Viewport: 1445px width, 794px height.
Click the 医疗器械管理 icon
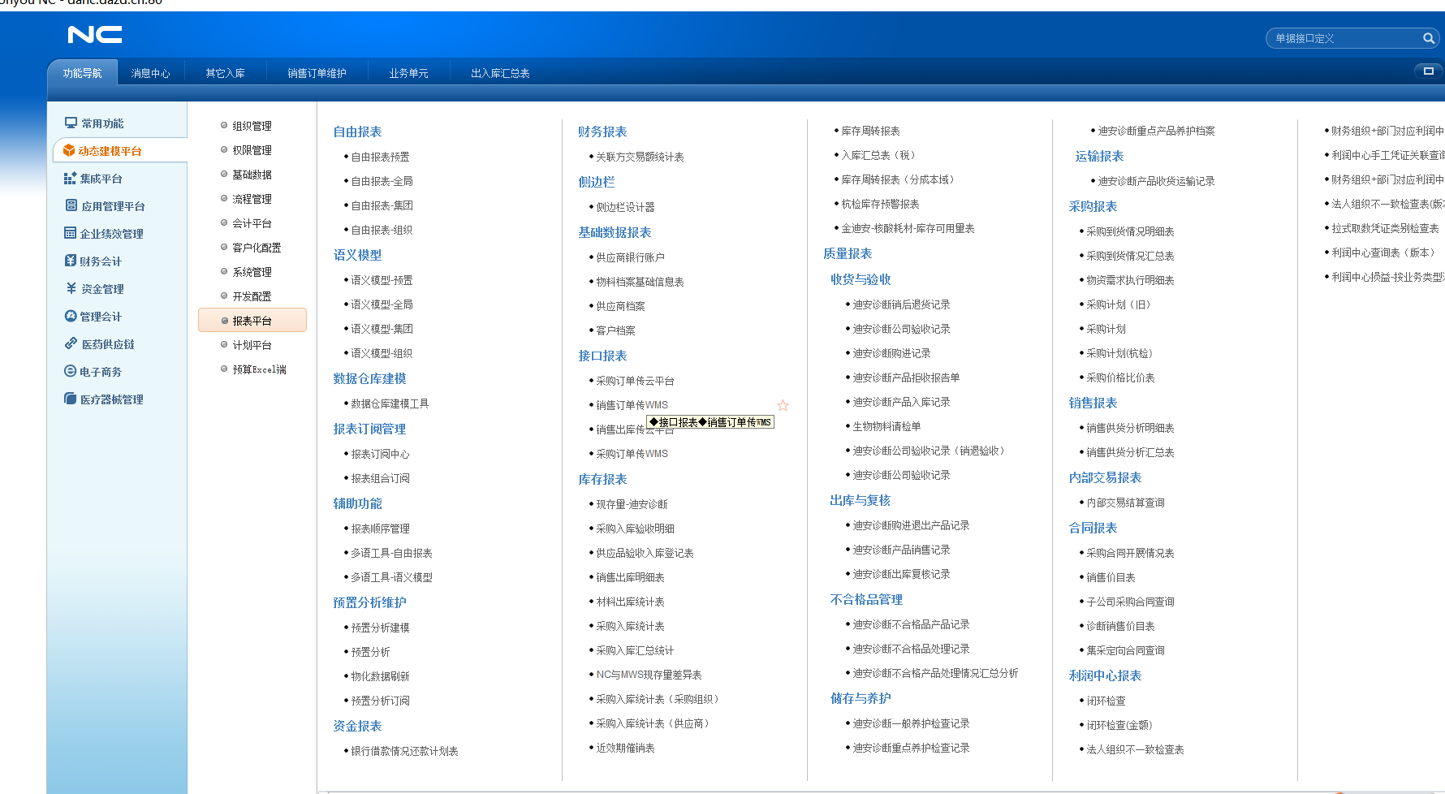(70, 399)
